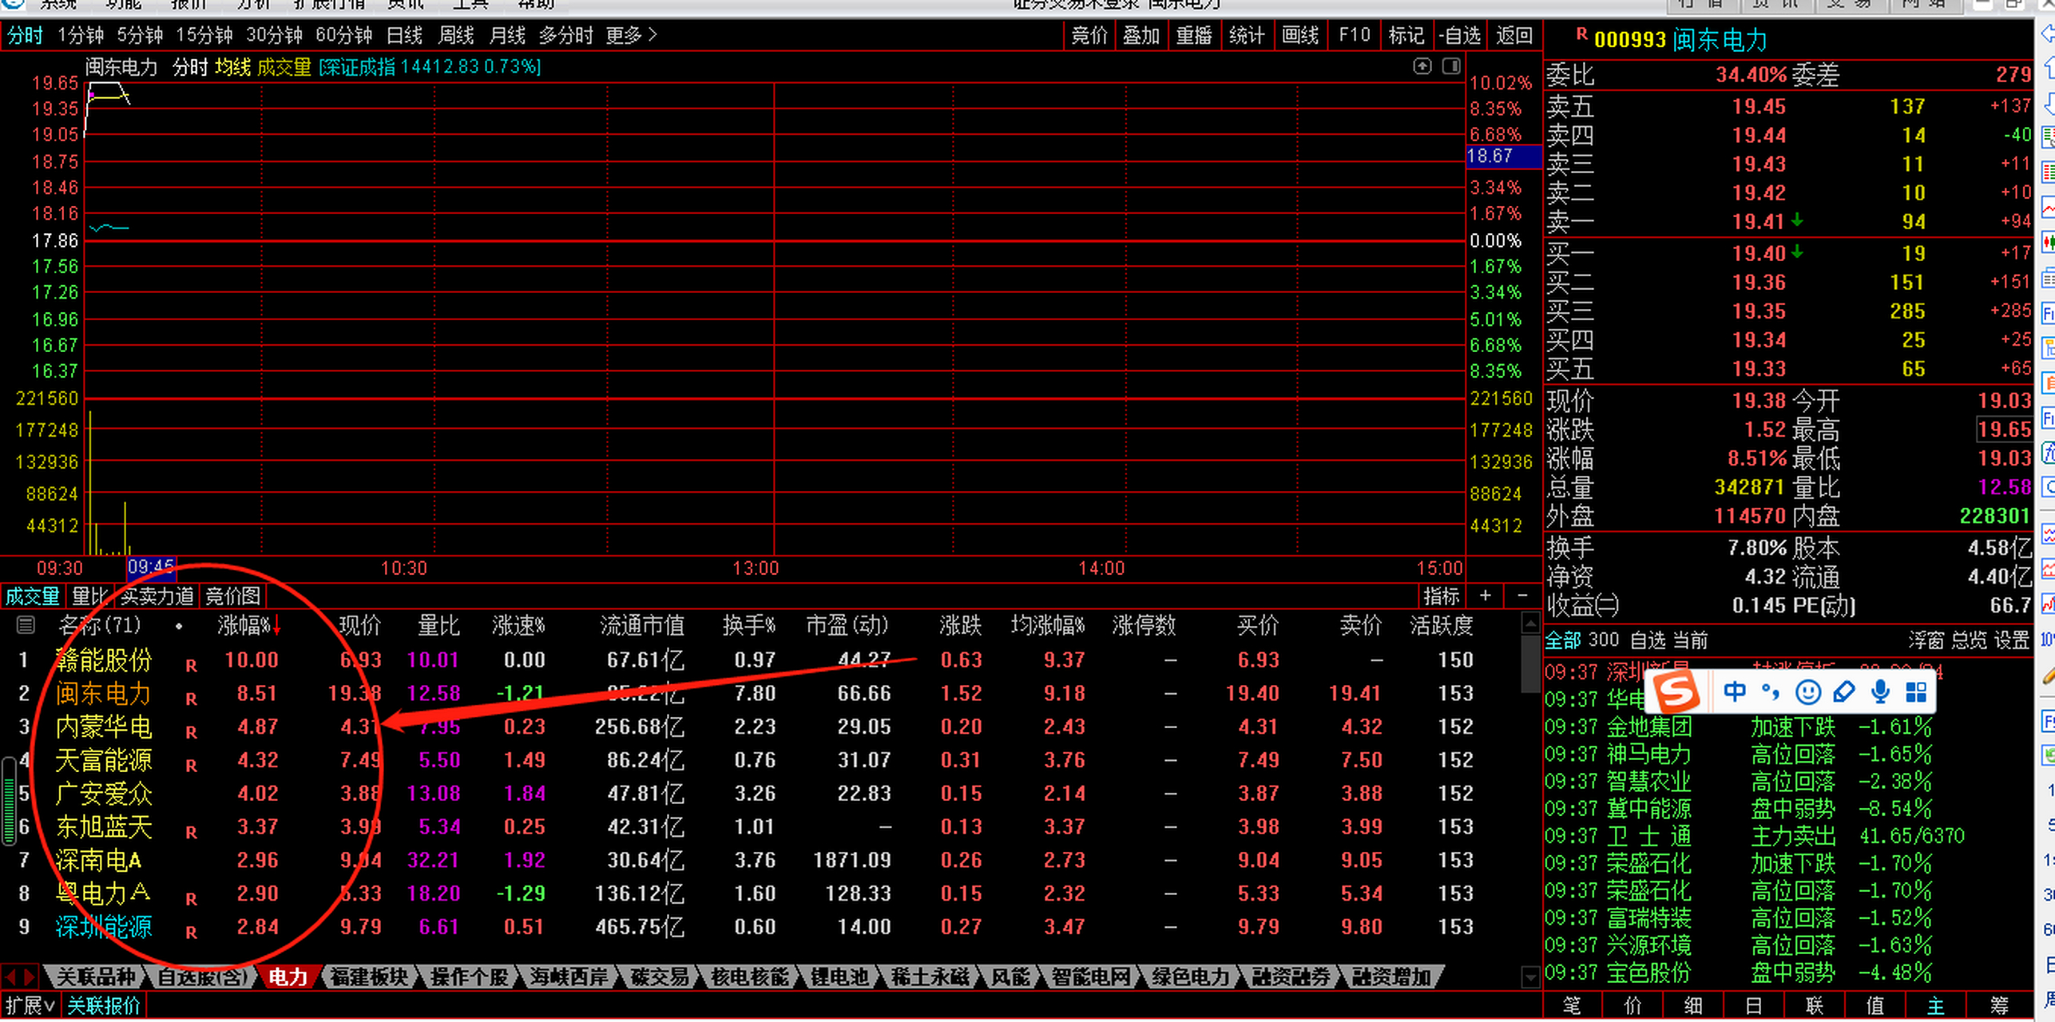This screenshot has height=1022, width=2055.
Task: Click the right arrow of bottom tab scroller
Action: 29,976
